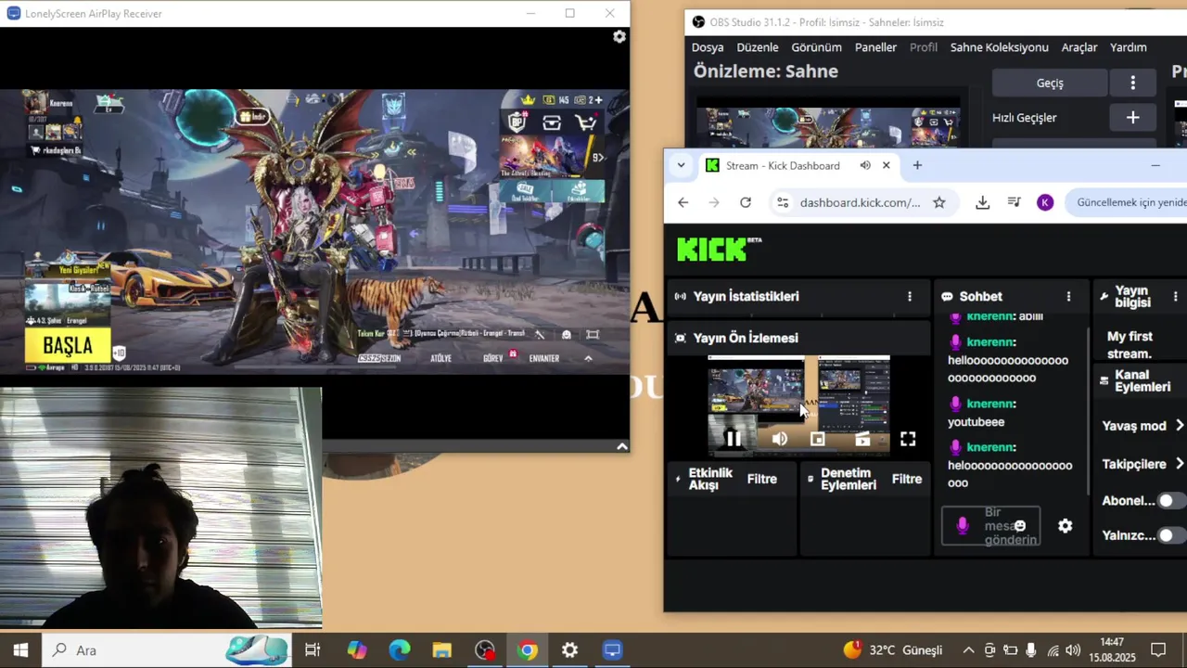Open site information icon in address bar

(783, 202)
